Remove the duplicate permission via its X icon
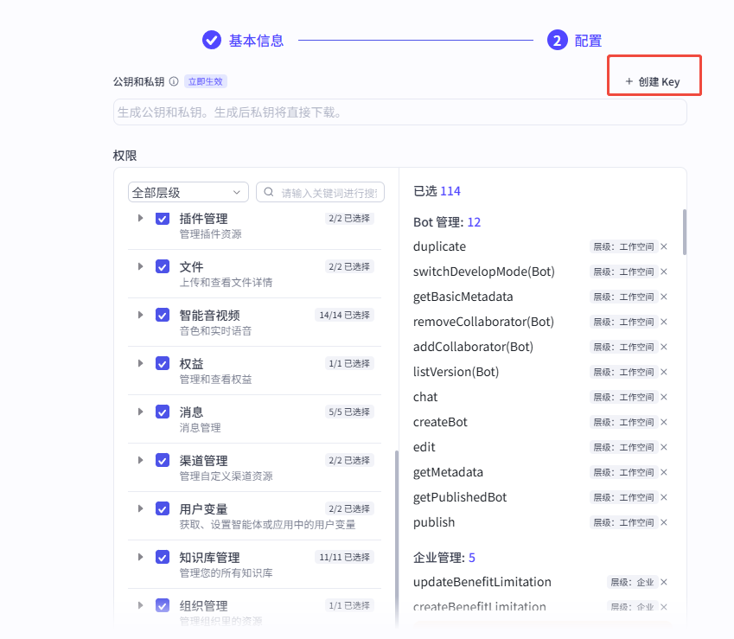734x639 pixels. pyautogui.click(x=664, y=246)
